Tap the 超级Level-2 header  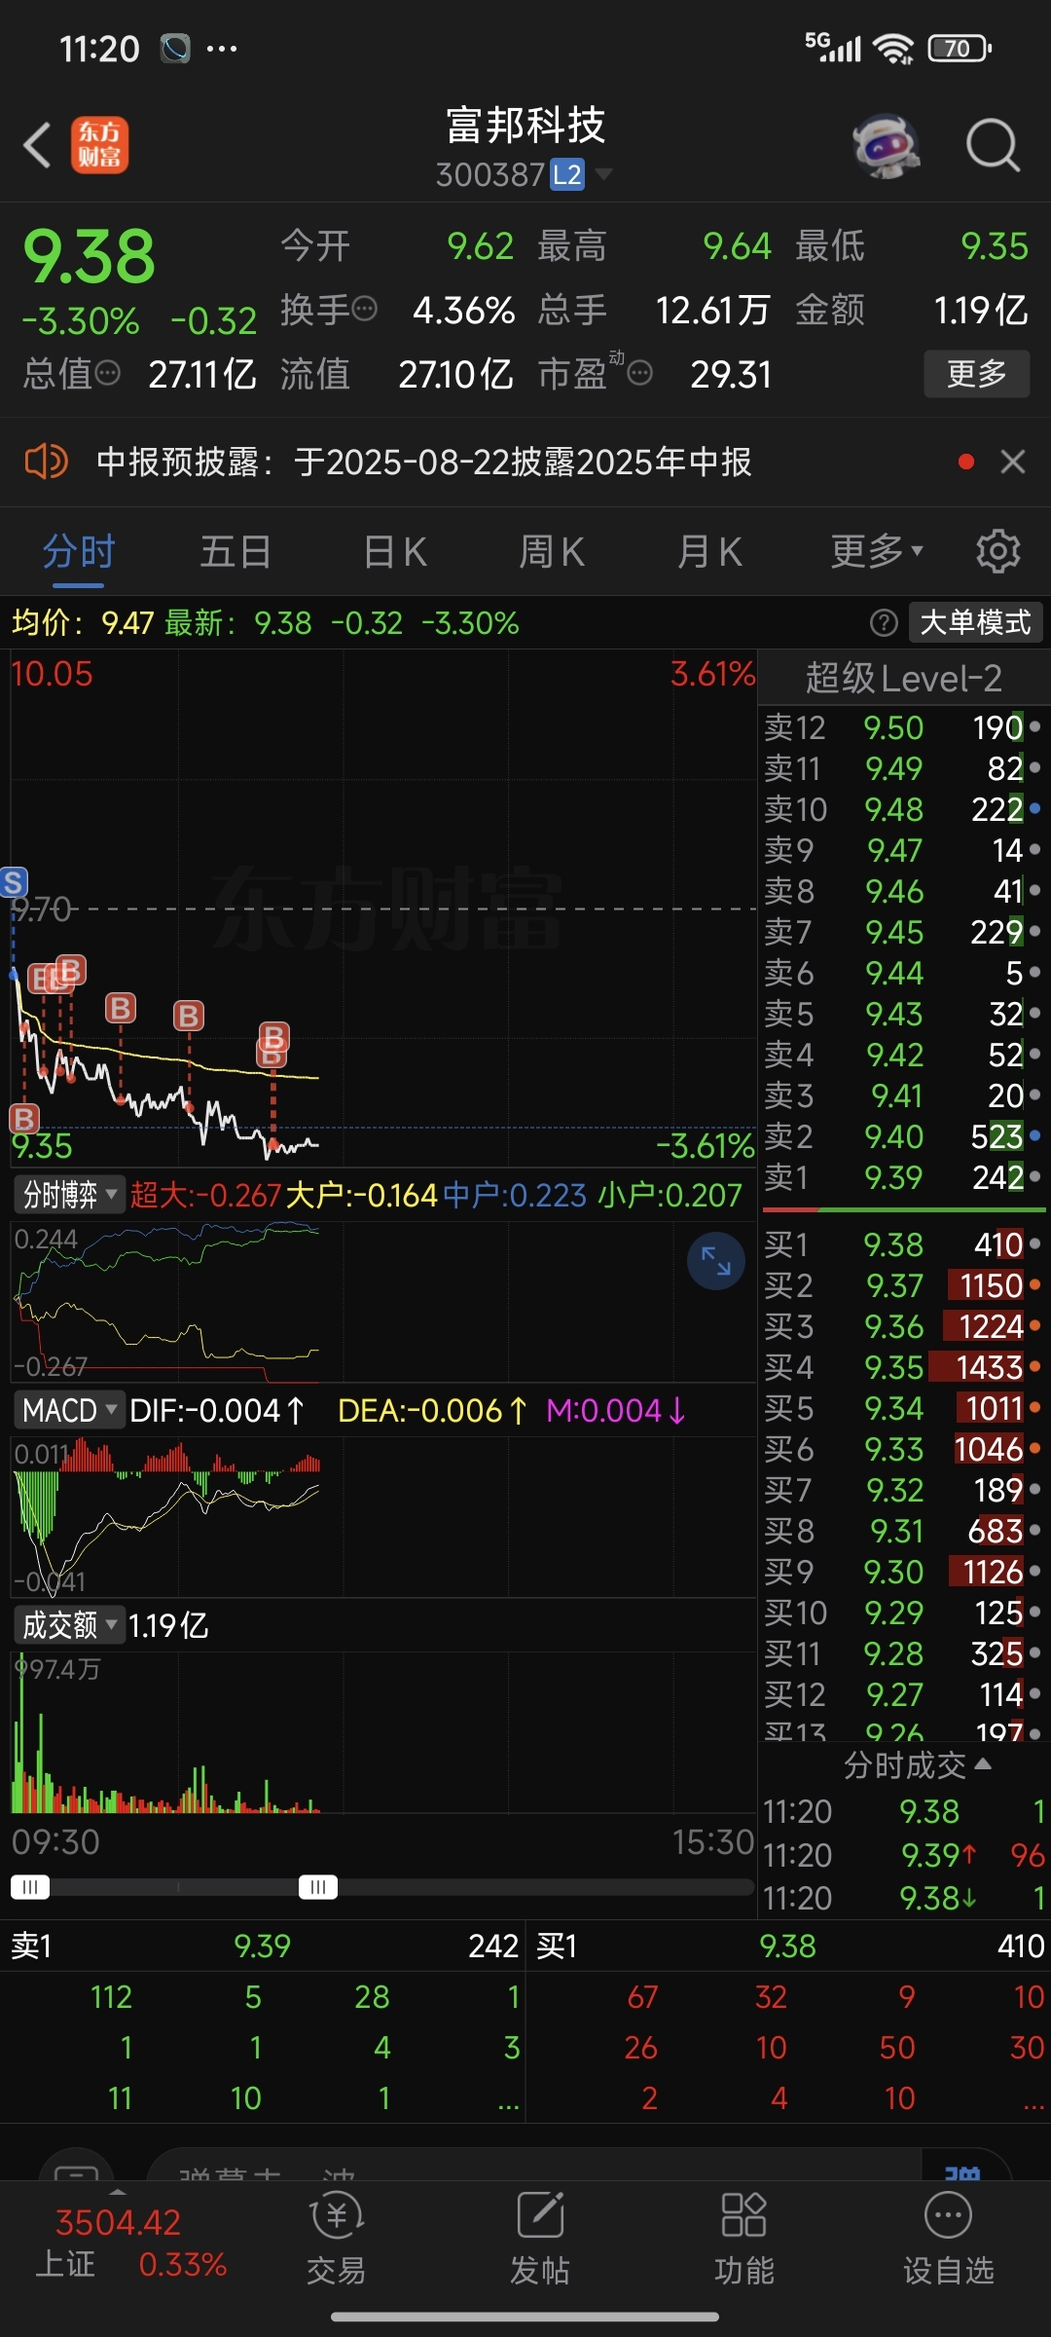tap(903, 678)
